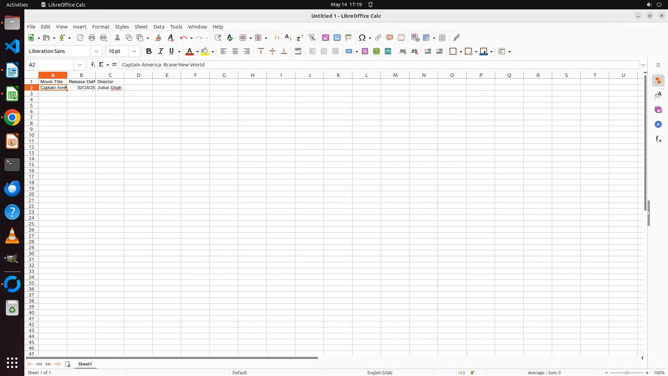Select column D header
668x376 pixels.
(138, 75)
